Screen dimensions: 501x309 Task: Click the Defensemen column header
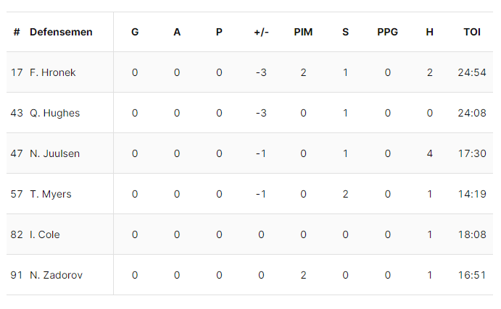[61, 33]
